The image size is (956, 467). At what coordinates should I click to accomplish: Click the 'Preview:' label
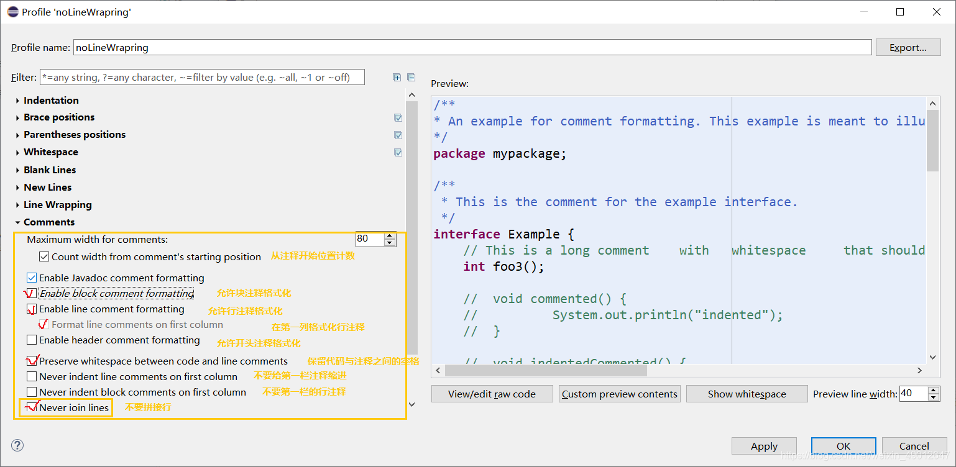pyautogui.click(x=450, y=83)
